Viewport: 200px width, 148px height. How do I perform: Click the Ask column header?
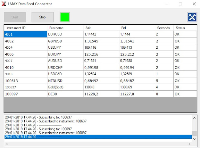[x=101, y=28]
